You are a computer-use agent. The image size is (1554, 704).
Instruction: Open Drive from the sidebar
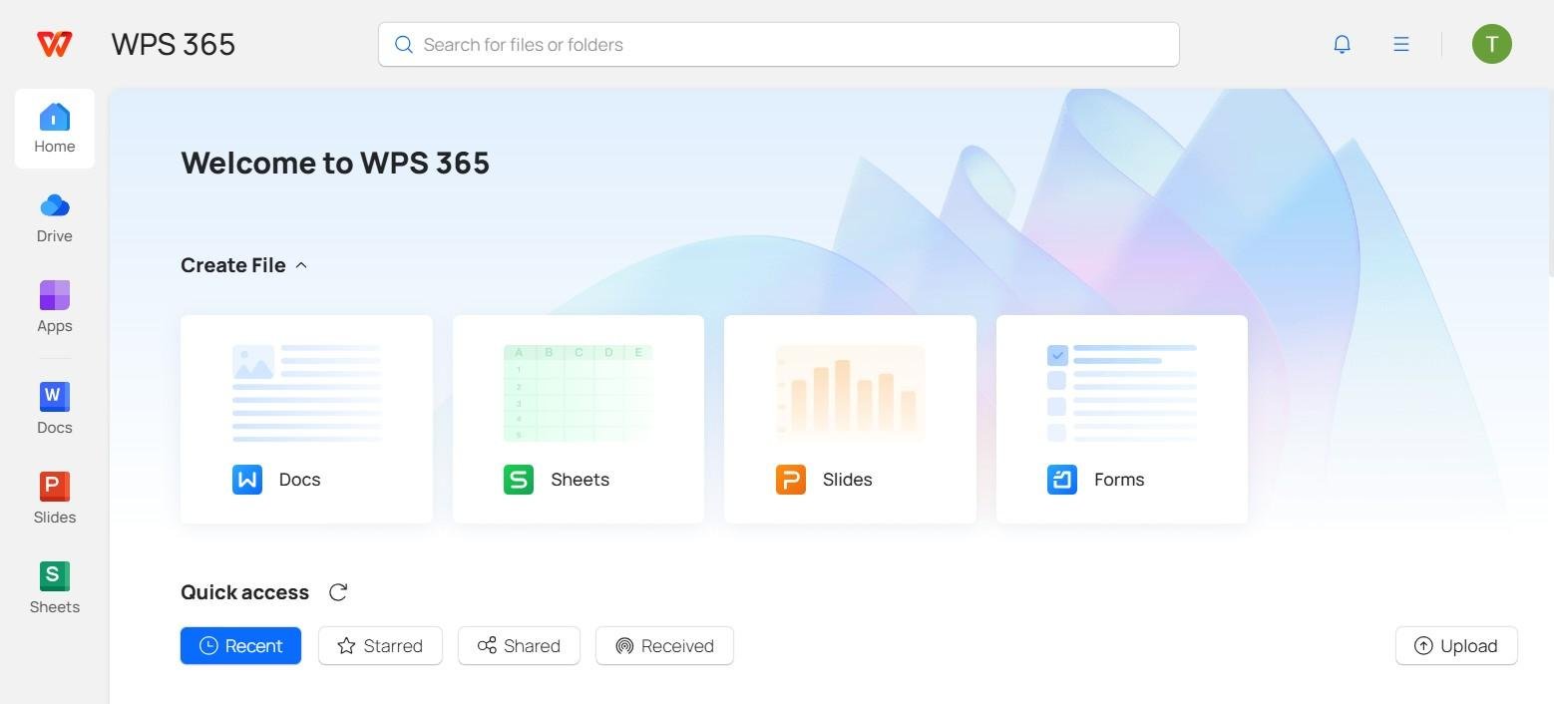pos(54,217)
